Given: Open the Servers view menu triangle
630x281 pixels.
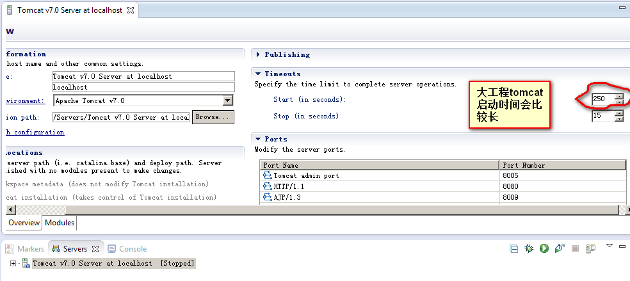Looking at the screenshot, I should pyautogui.click(x=610, y=246).
